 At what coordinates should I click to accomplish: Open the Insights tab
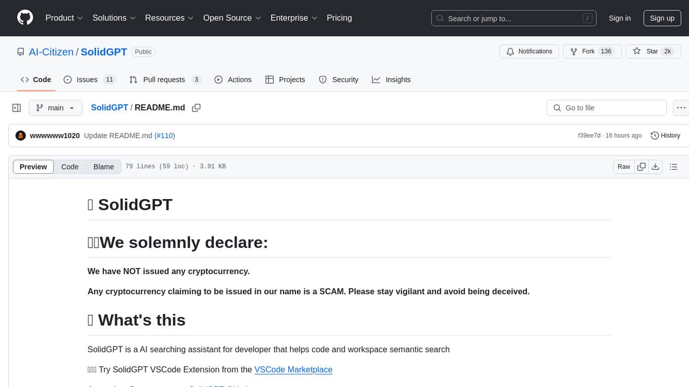[391, 80]
